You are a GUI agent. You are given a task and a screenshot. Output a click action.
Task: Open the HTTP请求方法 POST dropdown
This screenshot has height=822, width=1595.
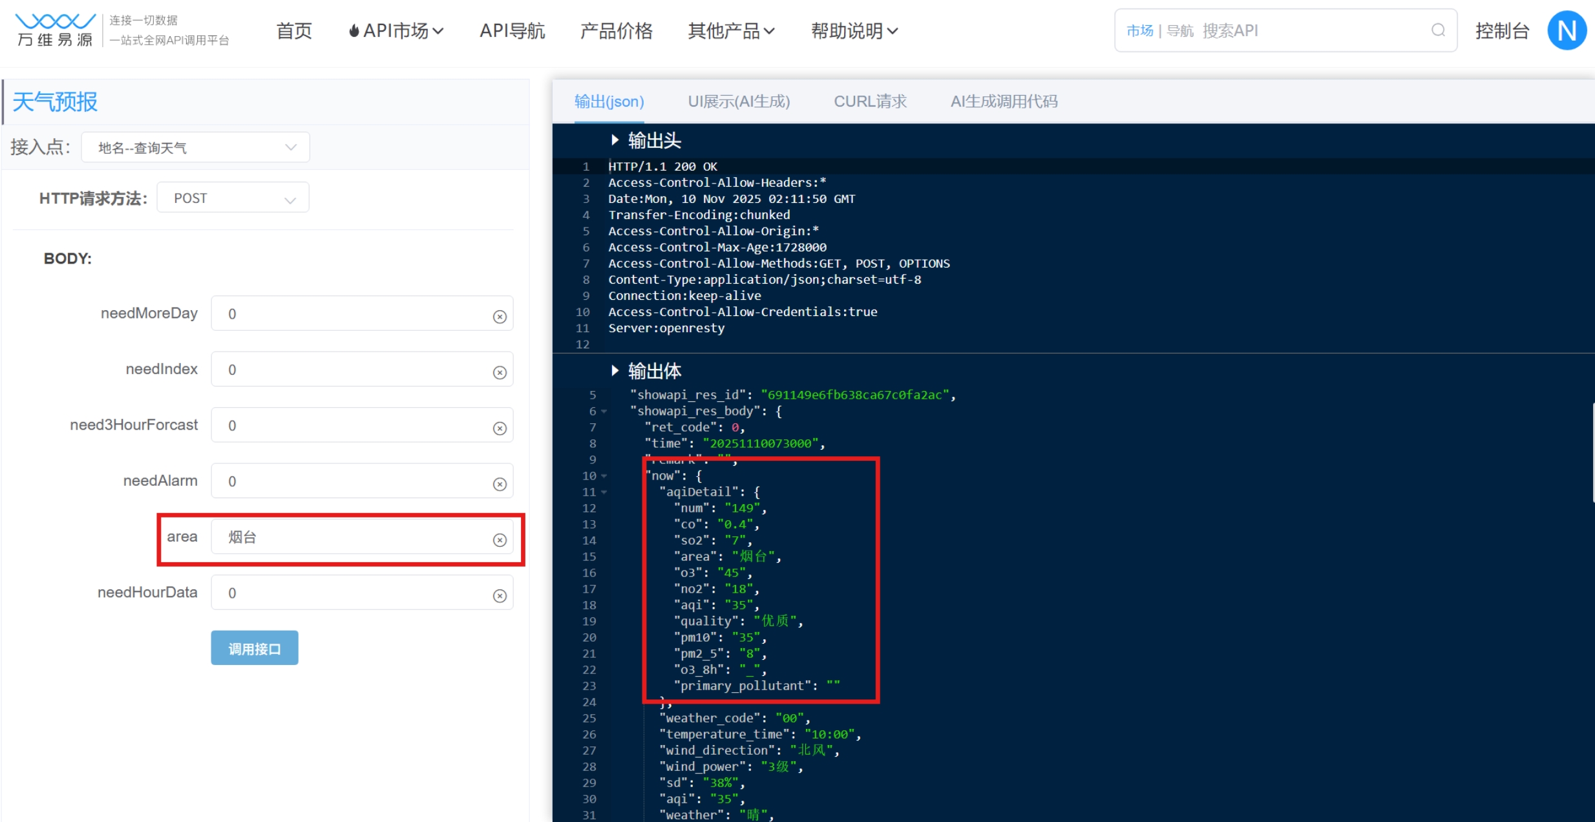[x=233, y=198]
